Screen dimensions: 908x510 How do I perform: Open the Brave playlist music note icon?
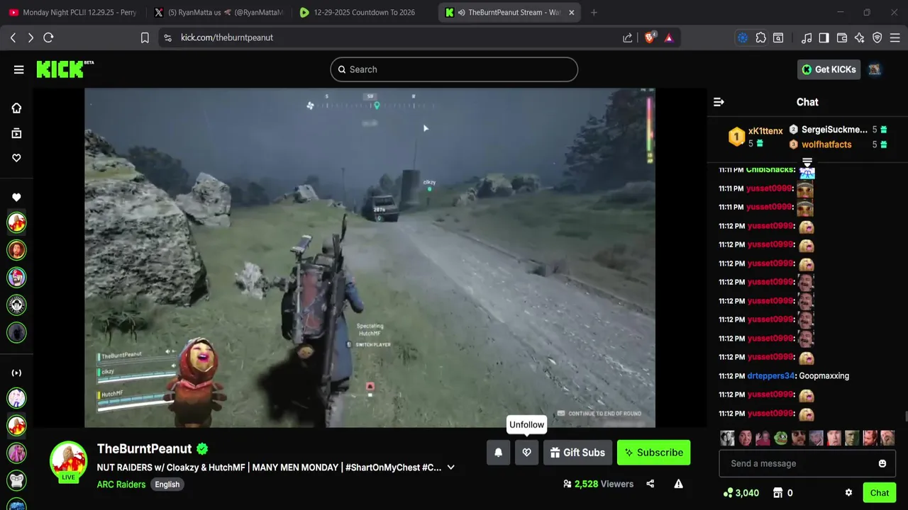coord(807,38)
